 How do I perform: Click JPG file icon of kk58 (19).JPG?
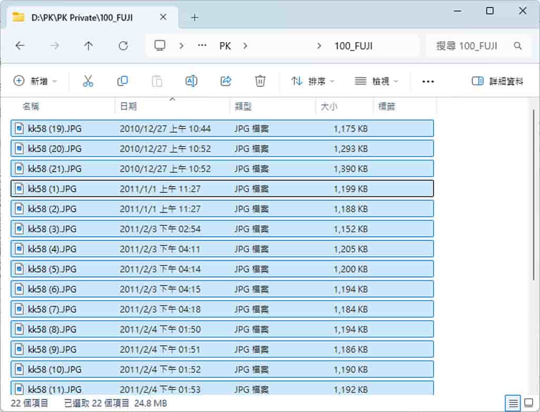pos(20,129)
